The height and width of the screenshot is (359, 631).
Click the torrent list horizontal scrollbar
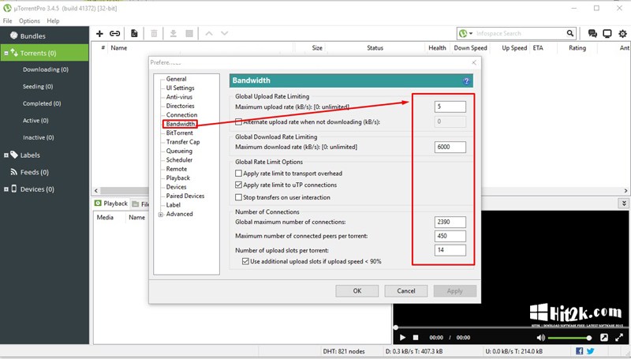click(x=360, y=190)
